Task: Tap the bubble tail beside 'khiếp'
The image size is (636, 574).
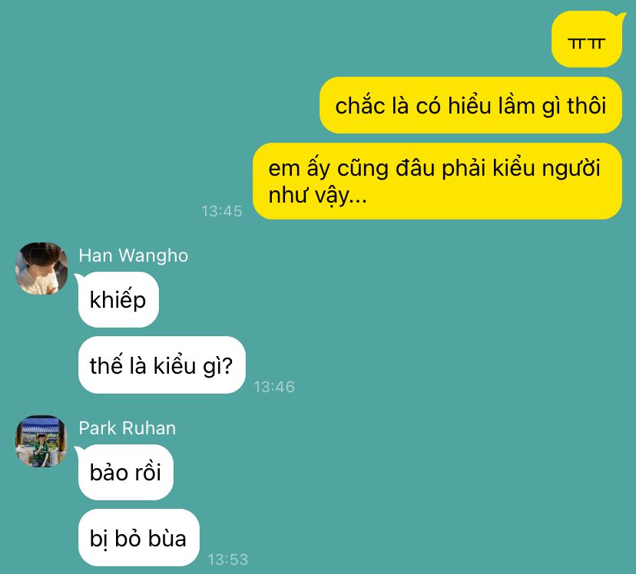Action: coord(78,278)
